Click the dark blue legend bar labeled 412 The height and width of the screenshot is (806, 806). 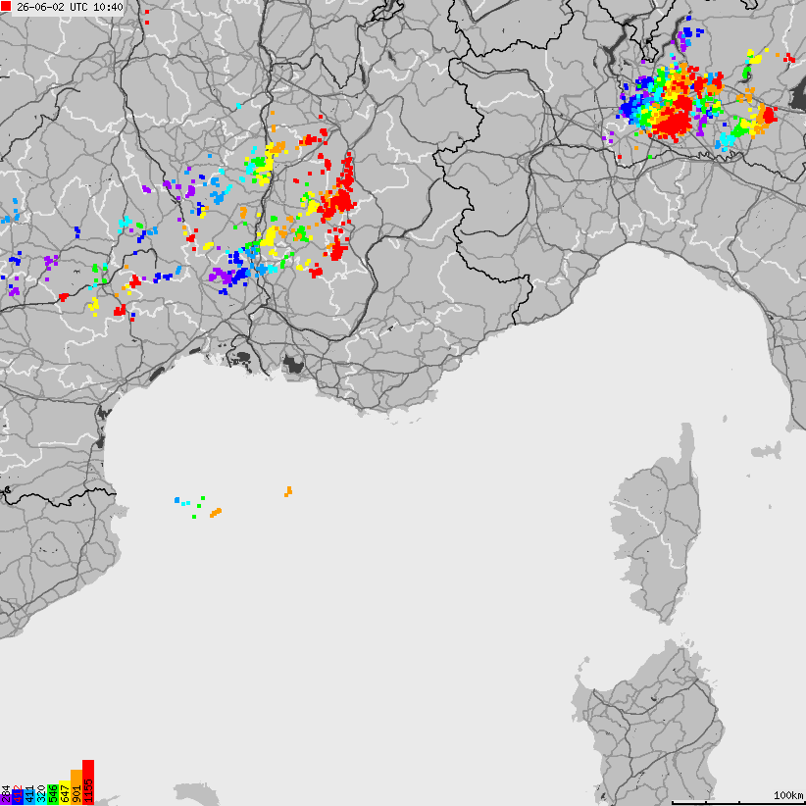pyautogui.click(x=18, y=797)
